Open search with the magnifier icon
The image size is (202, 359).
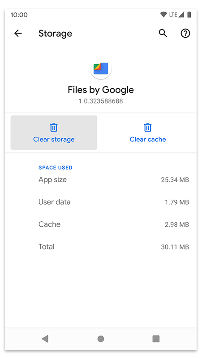click(x=163, y=33)
